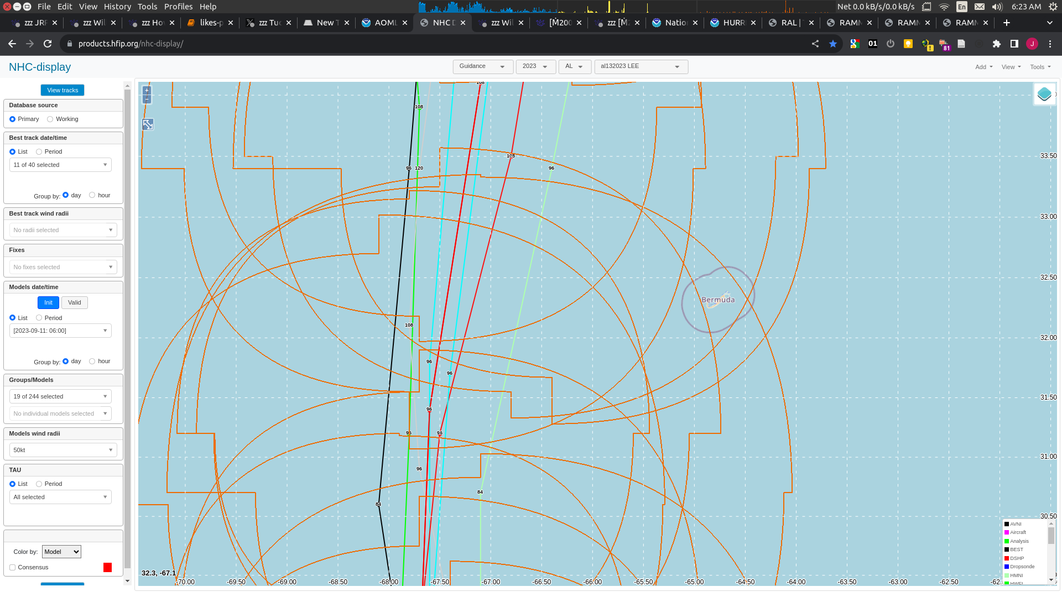This screenshot has width=1062, height=597.
Task: Open the Guidance product dropdown
Action: coord(482,66)
